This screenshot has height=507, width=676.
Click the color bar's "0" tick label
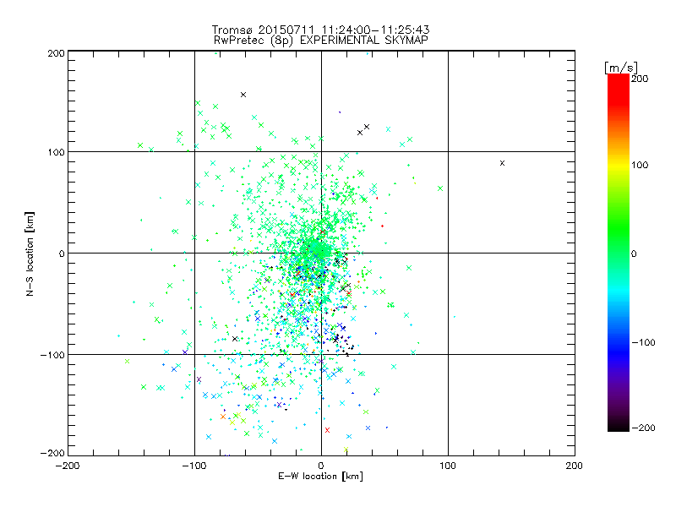click(x=634, y=253)
